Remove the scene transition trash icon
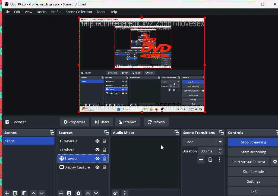 click(x=210, y=160)
